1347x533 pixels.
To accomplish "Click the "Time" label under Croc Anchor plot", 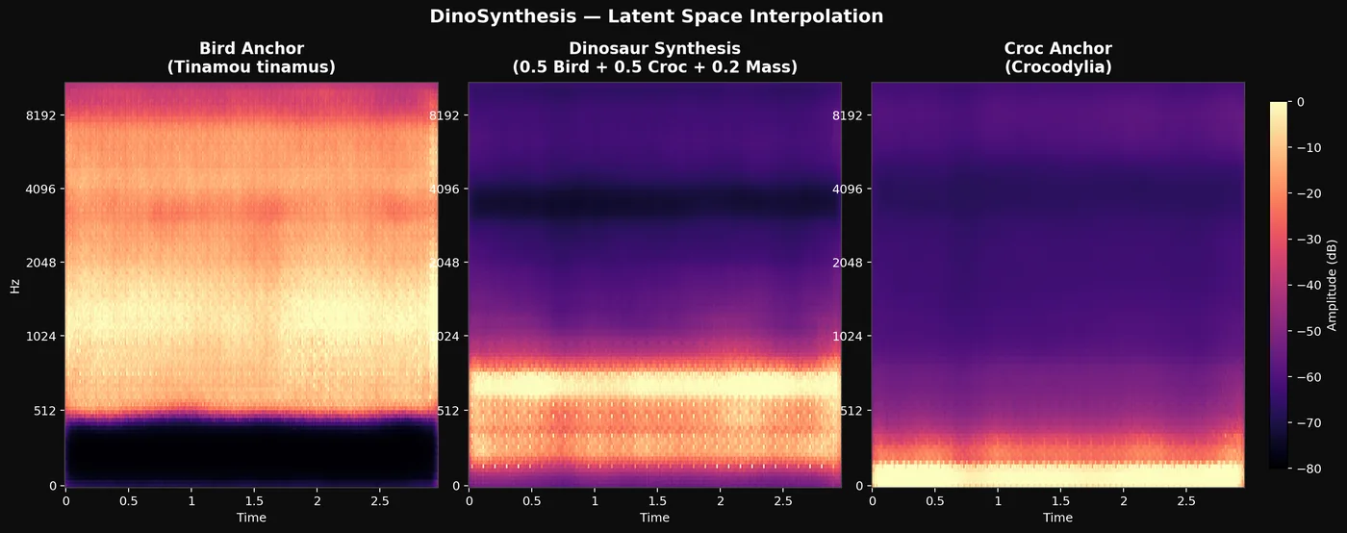I will 1057,518.
